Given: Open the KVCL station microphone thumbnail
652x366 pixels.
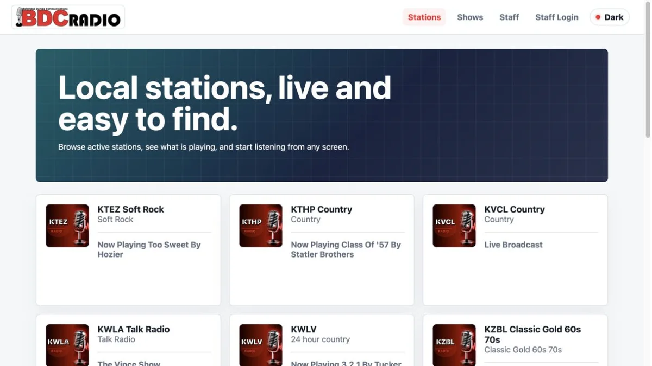Looking at the screenshot, I should 454,226.
